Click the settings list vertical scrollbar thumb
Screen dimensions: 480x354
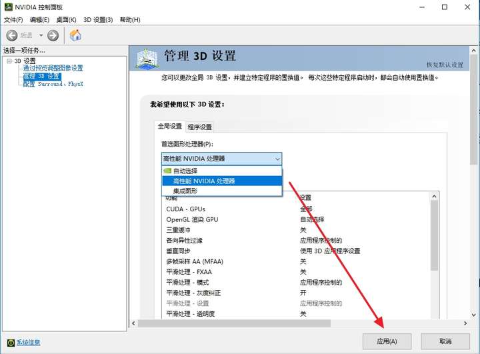pos(434,235)
